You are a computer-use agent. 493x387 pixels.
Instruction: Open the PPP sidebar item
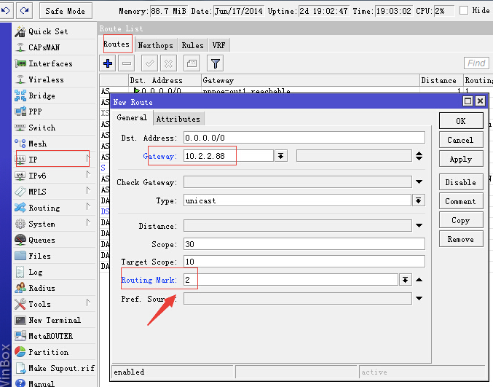coord(54,112)
